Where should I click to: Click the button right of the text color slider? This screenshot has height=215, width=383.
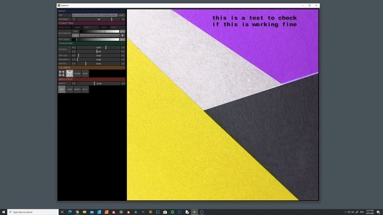click(x=122, y=39)
